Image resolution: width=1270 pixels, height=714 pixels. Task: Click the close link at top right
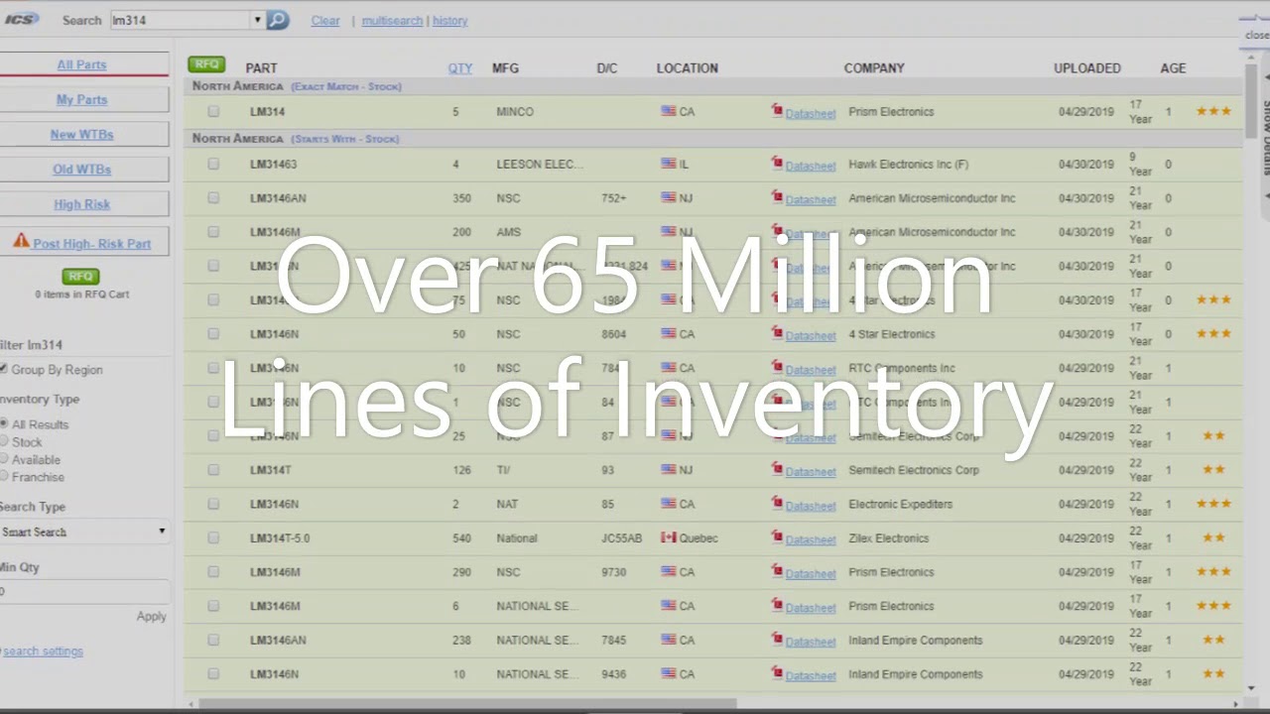[x=1256, y=36]
